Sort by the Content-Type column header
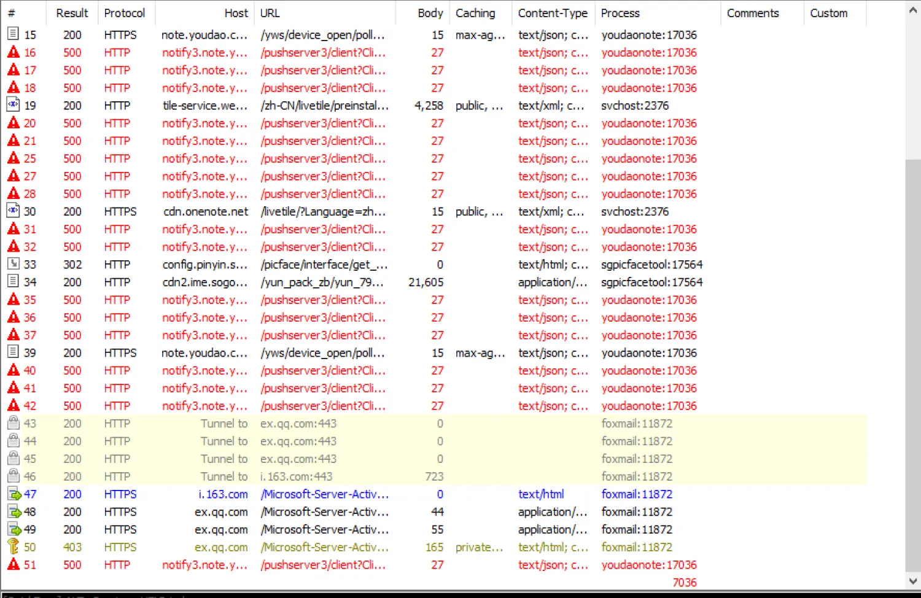The image size is (921, 598). 553,13
